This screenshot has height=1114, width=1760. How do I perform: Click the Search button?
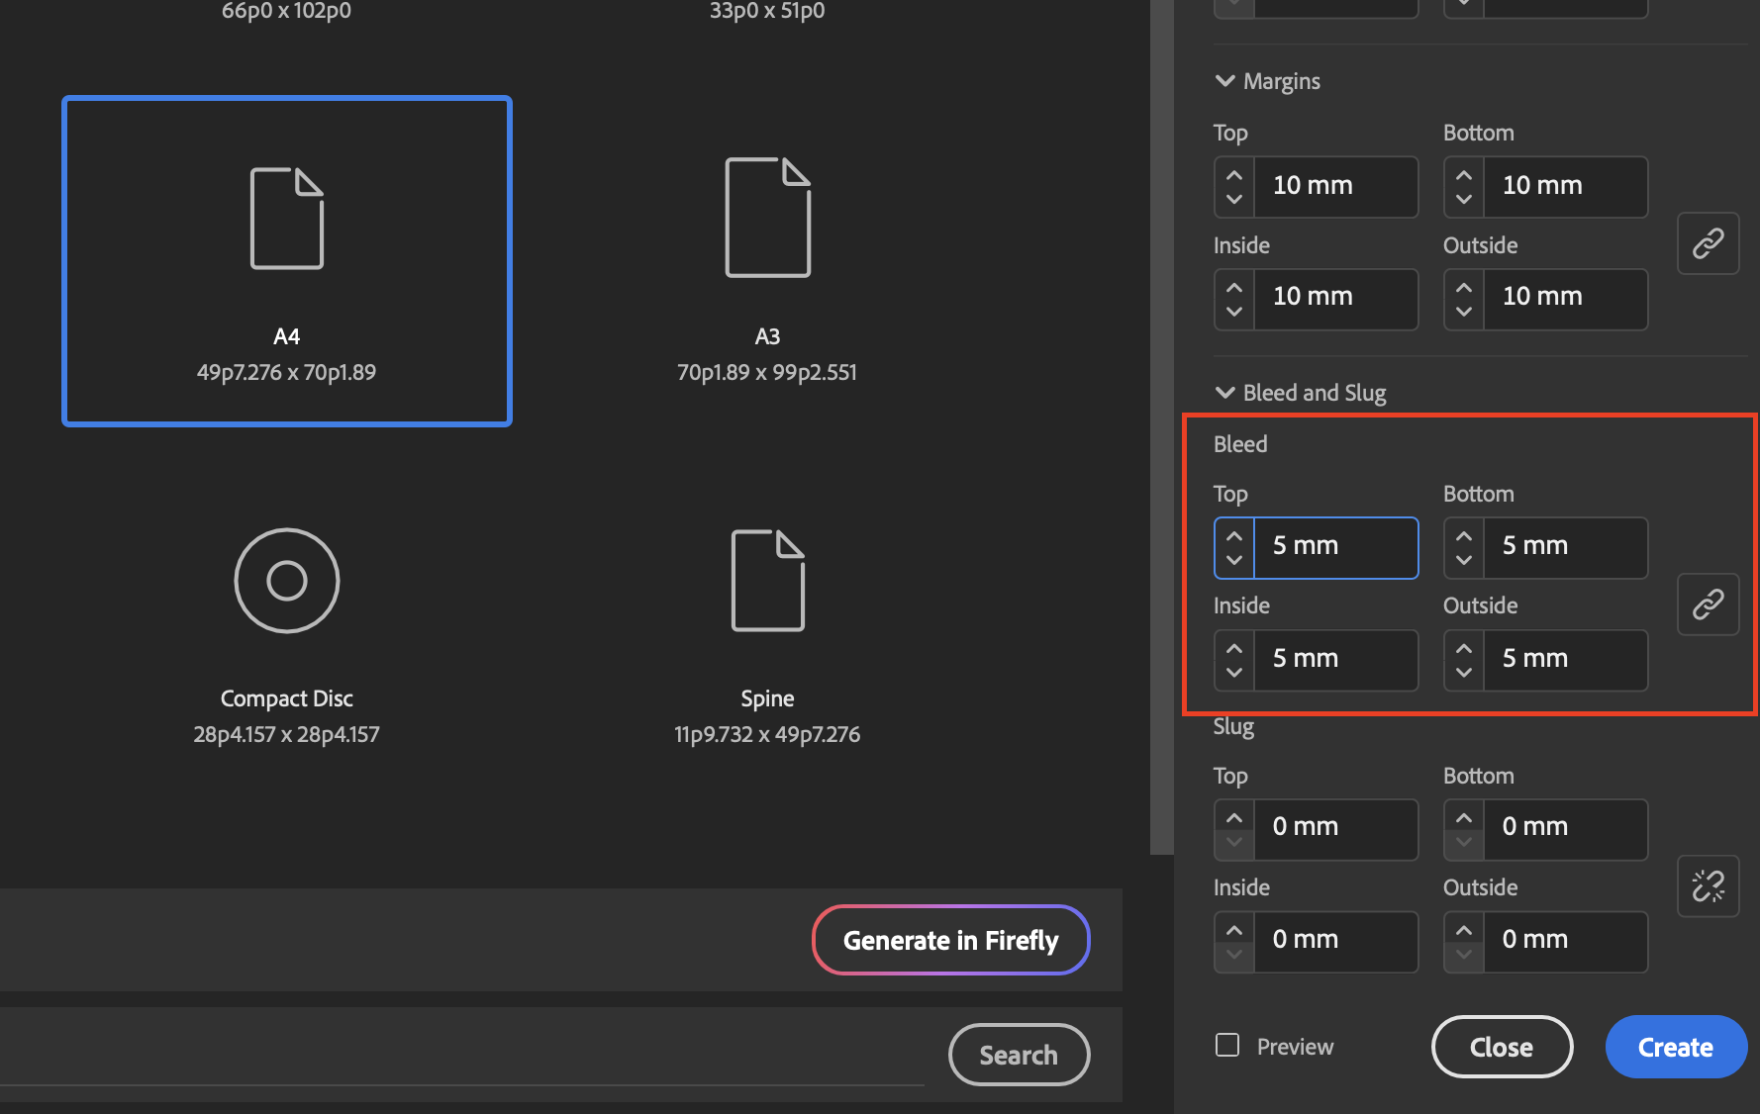point(1019,1055)
